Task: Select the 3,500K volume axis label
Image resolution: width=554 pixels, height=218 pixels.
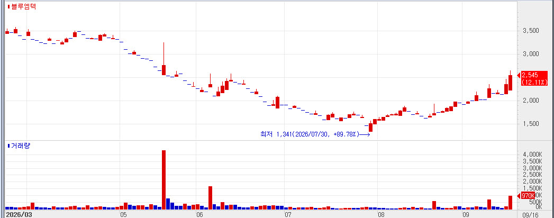Action: (x=532, y=161)
